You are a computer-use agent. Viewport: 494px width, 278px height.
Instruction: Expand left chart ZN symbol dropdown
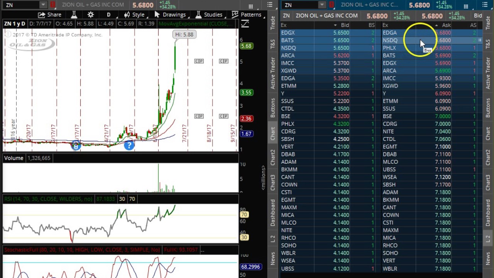point(43,5)
